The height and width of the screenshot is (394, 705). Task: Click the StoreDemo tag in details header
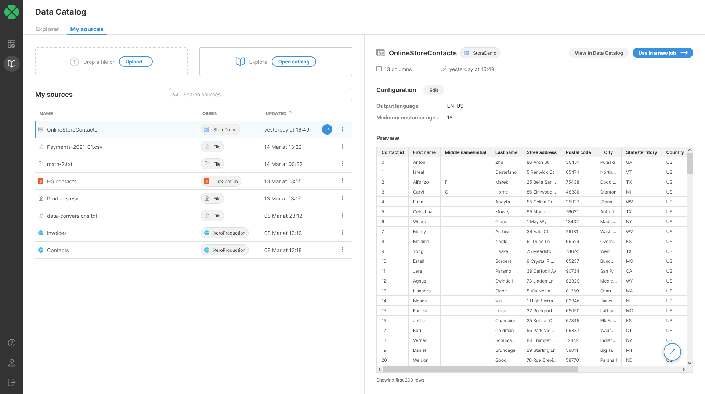(x=480, y=53)
